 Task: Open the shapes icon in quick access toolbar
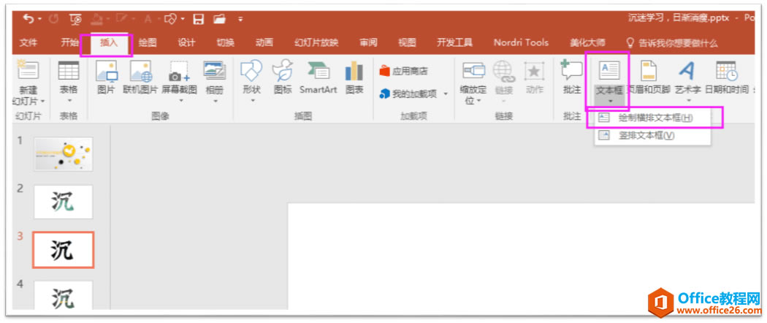[x=170, y=19]
